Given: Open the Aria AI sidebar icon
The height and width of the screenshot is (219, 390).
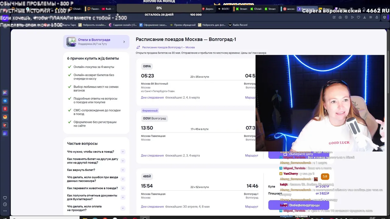Looking at the screenshot, I should 5,92.
